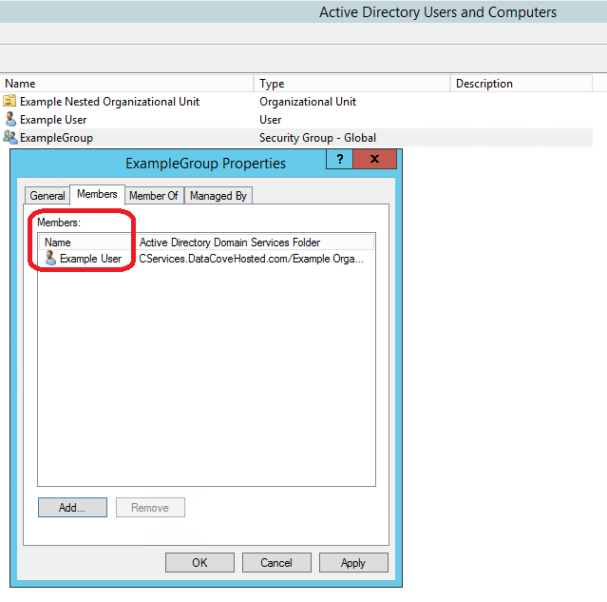Open the Member Of tab
The width and height of the screenshot is (607, 602).
[x=154, y=196]
